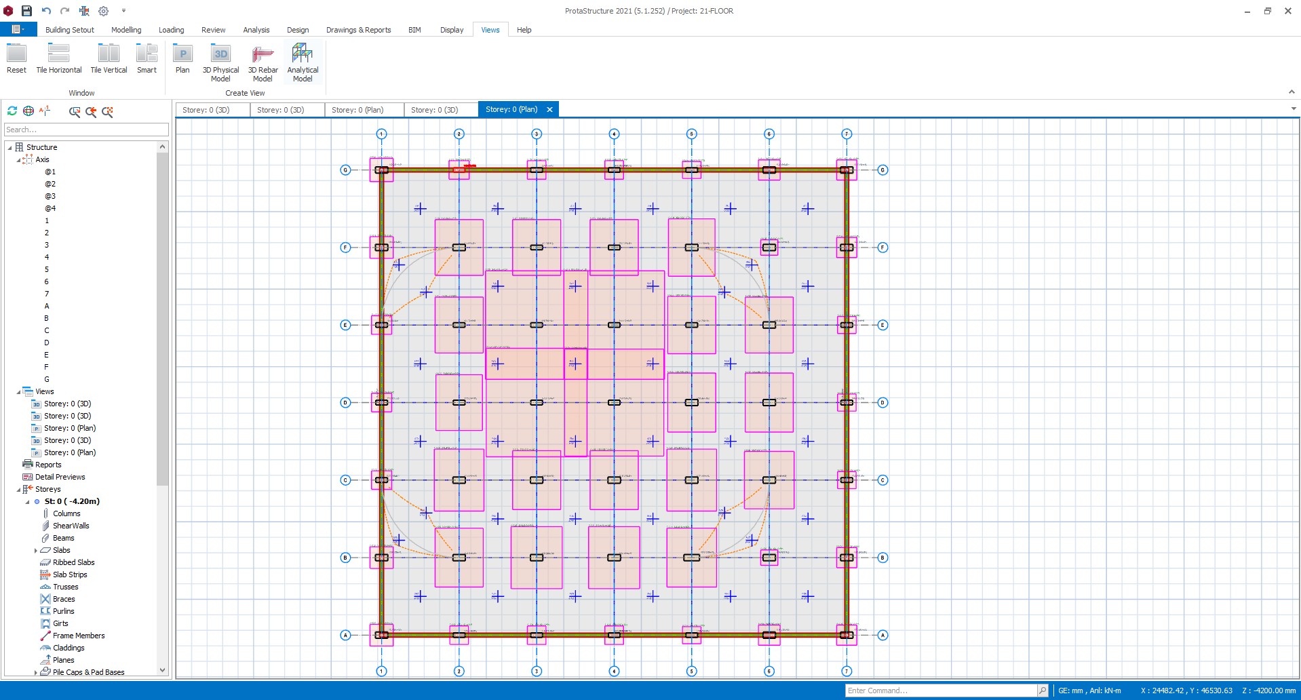Click the search icon beside command box
Image resolution: width=1301 pixels, height=700 pixels.
1043,691
